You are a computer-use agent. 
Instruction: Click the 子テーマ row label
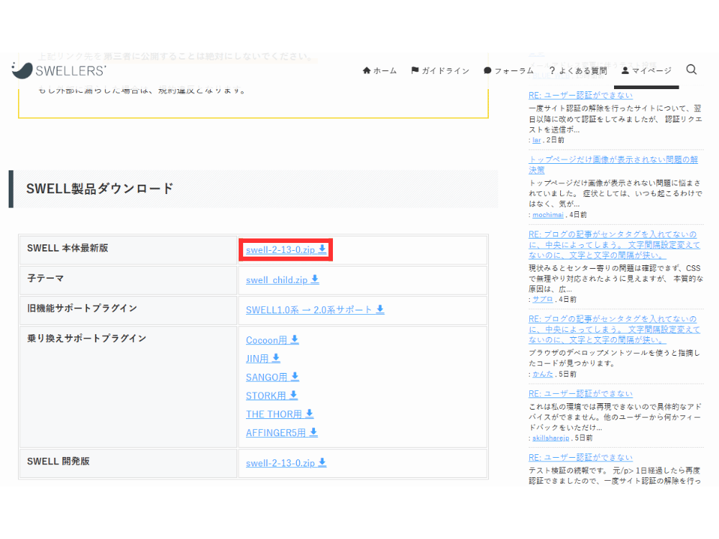coord(45,278)
